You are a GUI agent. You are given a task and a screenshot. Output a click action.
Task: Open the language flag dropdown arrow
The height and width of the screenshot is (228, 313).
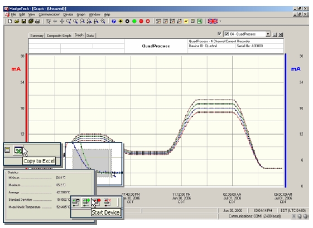click(x=220, y=21)
